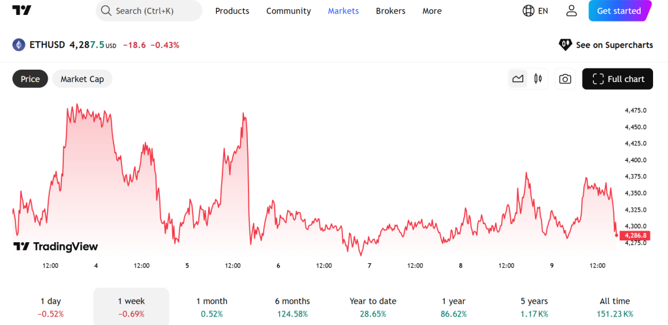Select the 1 day time range
Viewport: 668px width, 325px height.
[50, 307]
